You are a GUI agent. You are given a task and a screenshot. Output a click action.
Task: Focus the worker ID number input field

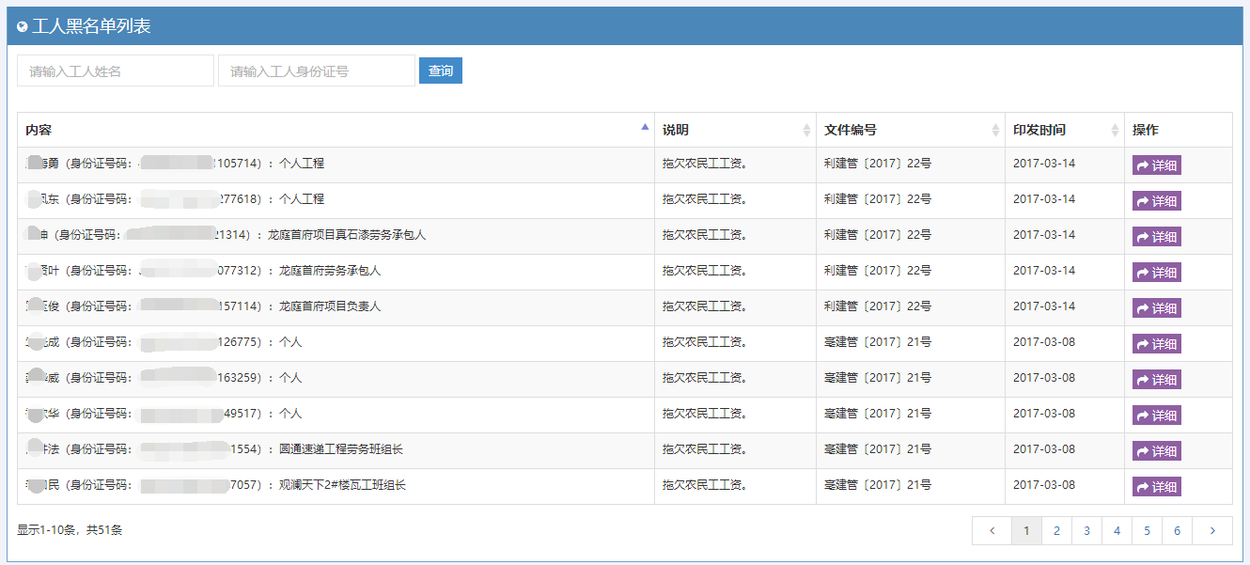click(x=316, y=71)
